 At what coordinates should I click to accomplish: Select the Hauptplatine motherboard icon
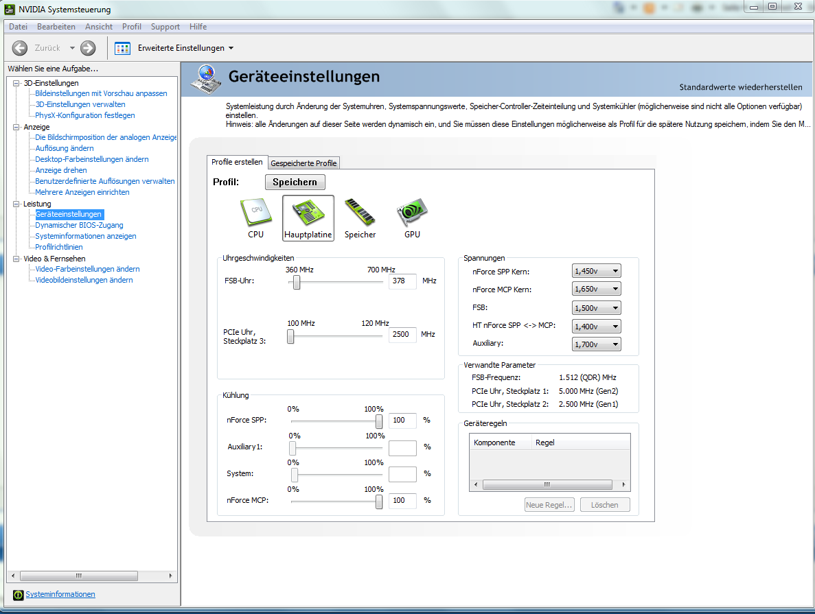coord(308,218)
